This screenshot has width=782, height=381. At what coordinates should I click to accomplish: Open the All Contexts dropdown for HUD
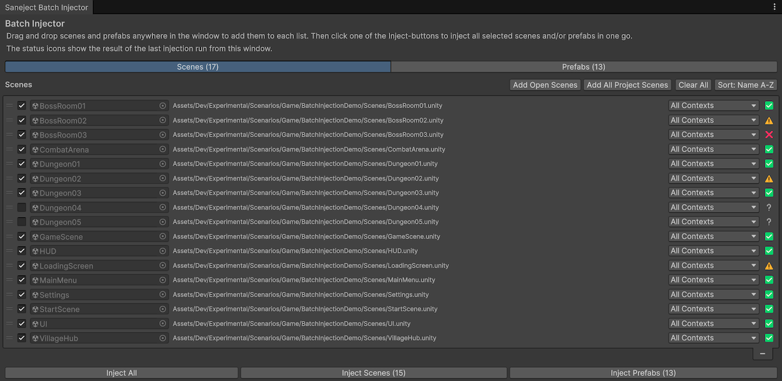click(713, 250)
